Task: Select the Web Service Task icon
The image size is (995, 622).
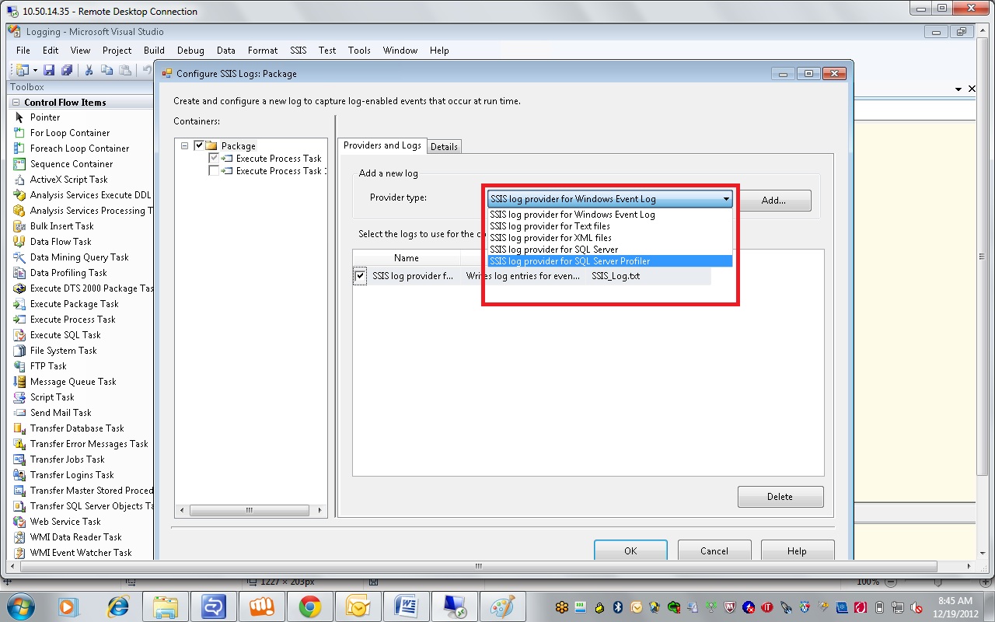Action: click(x=19, y=522)
